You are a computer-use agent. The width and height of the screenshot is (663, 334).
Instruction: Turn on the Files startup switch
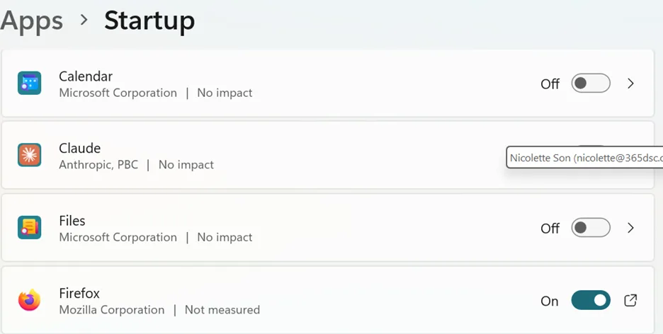tap(591, 228)
